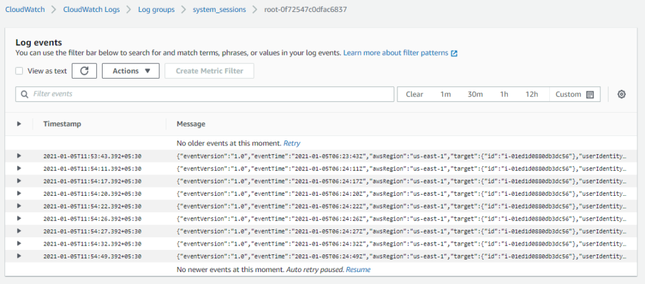
Task: Expand the 11:54:26.392 log event row
Action: 19,219
